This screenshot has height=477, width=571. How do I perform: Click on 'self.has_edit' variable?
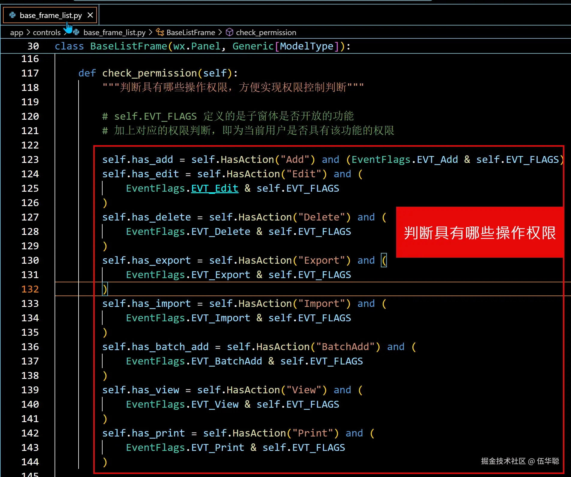tap(141, 174)
